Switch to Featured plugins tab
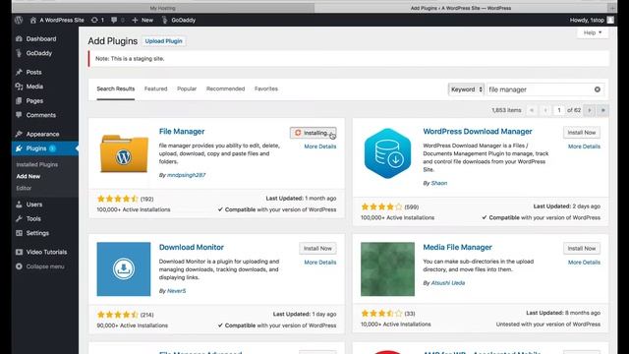The width and height of the screenshot is (629, 354). 155,88
